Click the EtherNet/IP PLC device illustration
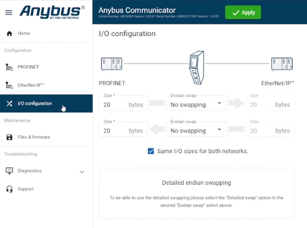 tap(282, 64)
